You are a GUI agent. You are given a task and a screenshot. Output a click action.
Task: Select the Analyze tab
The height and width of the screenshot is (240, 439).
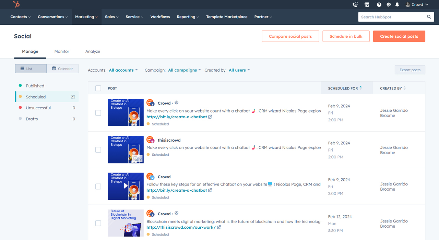pyautogui.click(x=93, y=51)
